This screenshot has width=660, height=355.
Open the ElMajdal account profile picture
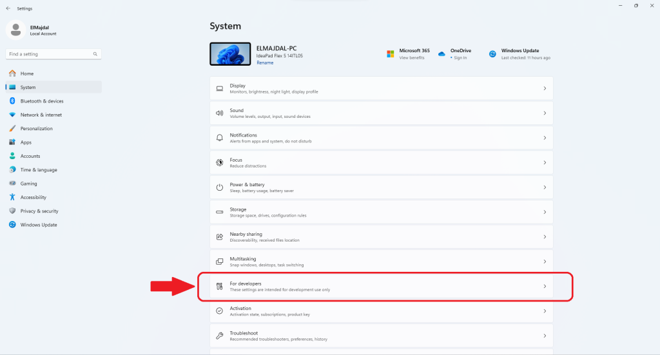coord(16,30)
